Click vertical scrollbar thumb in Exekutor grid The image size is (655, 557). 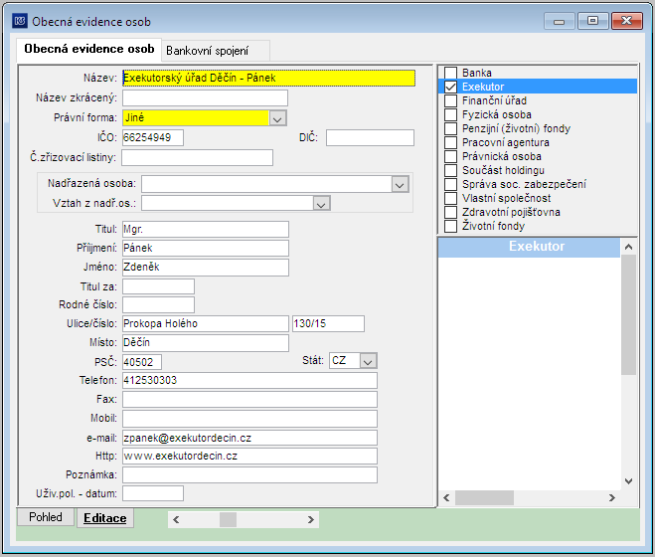(628, 314)
